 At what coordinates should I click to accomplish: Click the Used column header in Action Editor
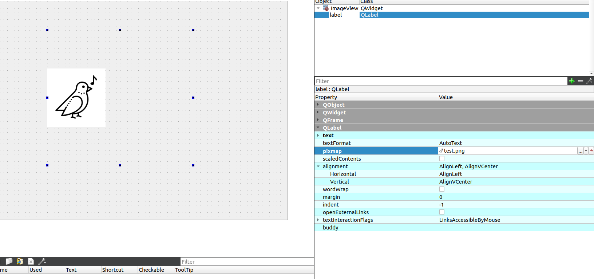click(47, 270)
